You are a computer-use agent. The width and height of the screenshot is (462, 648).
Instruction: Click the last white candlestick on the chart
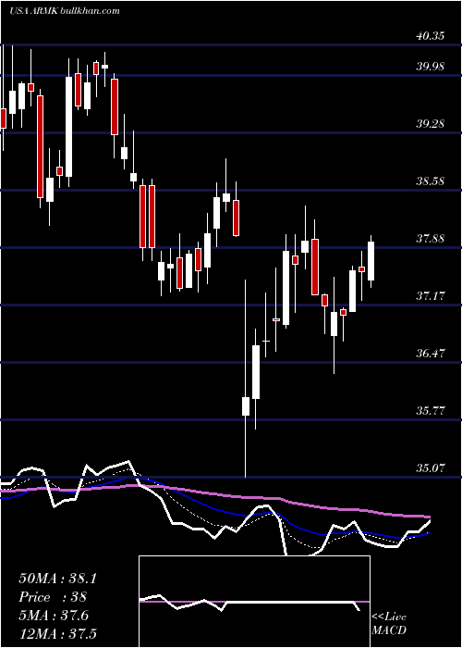(371, 261)
